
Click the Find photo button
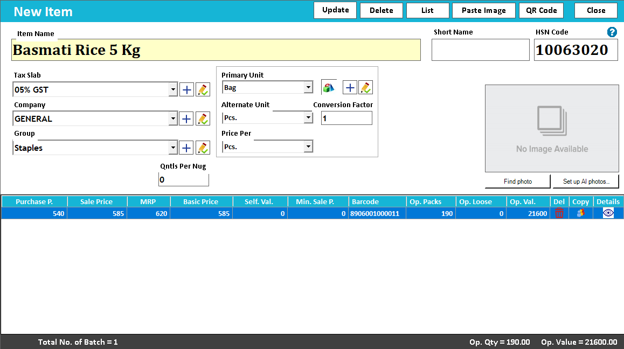pos(517,182)
